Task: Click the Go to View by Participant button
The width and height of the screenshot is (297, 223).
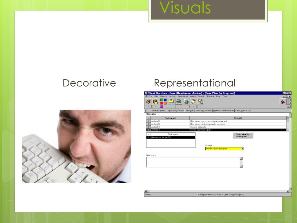Action: point(243,135)
